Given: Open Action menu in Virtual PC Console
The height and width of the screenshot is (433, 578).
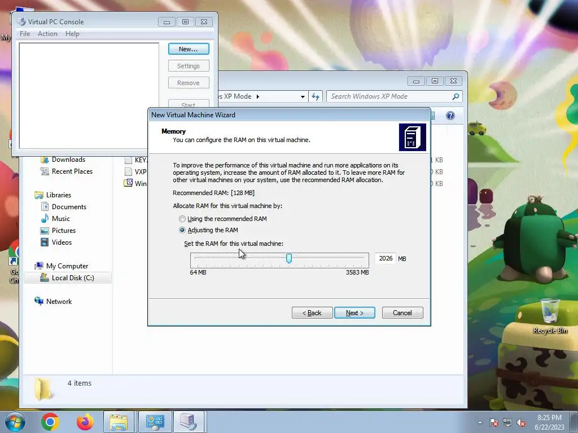Looking at the screenshot, I should (x=47, y=33).
